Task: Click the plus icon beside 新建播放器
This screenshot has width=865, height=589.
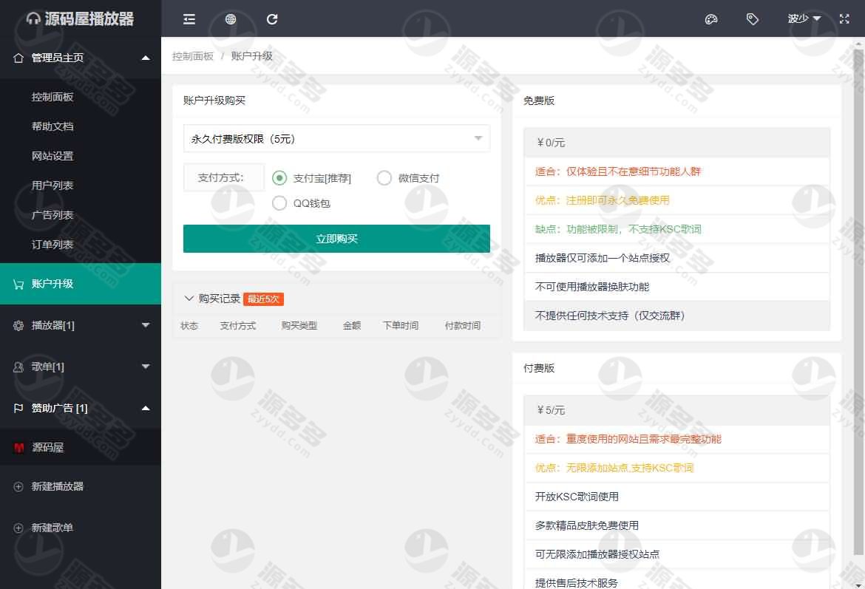Action: pos(18,486)
